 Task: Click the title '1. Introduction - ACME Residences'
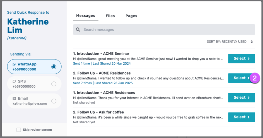point(104,93)
